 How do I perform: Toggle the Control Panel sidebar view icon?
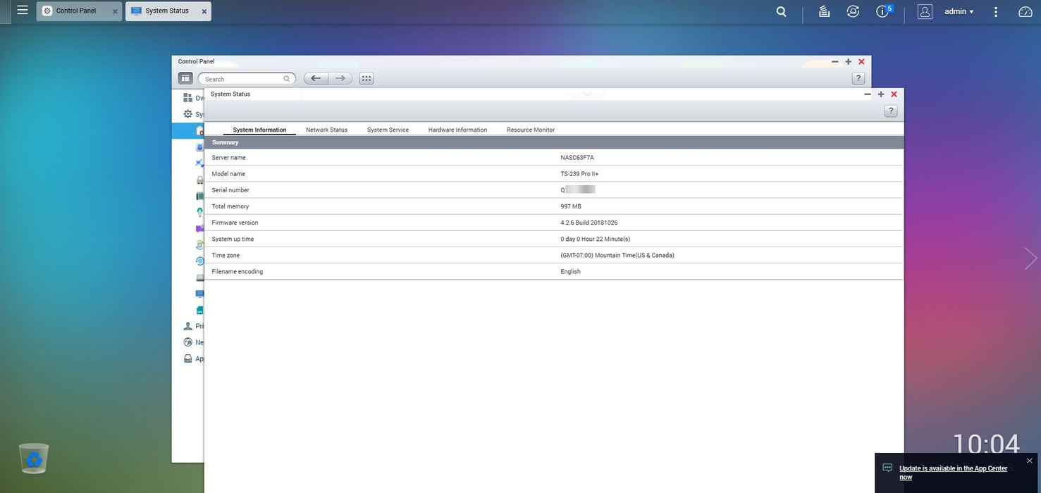(185, 78)
